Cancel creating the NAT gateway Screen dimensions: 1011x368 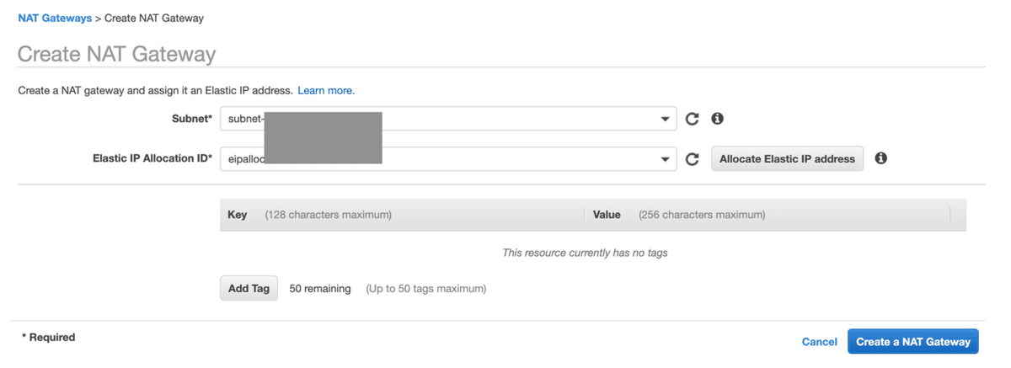(x=819, y=342)
